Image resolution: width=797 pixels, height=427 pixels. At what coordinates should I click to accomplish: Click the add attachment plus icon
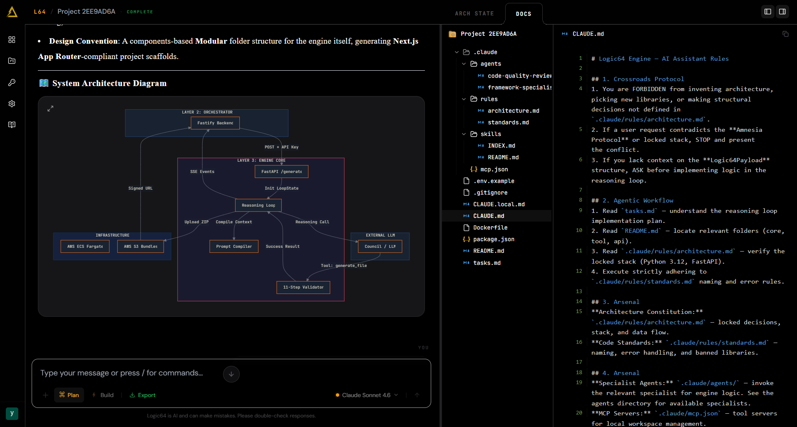tap(45, 395)
